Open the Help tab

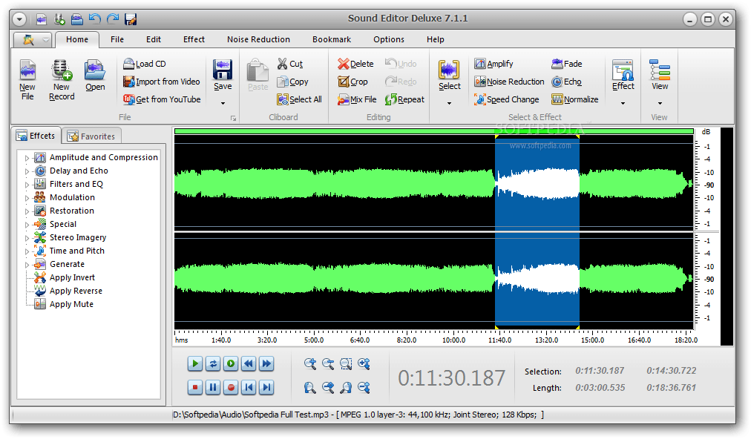tap(436, 40)
